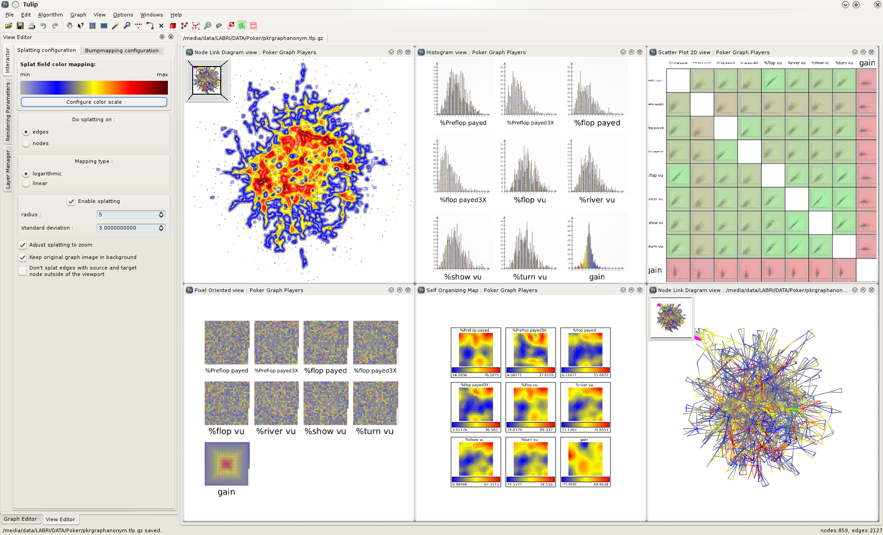The image size is (883, 535).
Task: Click Configure color scale button
Action: (x=94, y=102)
